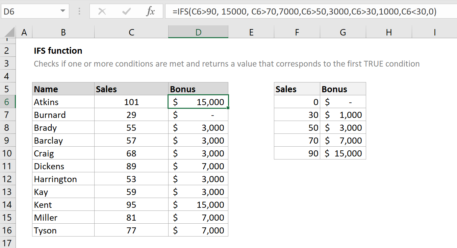The image size is (457, 248).
Task: Click lookup bonus $1,000 cell
Action: pos(343,115)
